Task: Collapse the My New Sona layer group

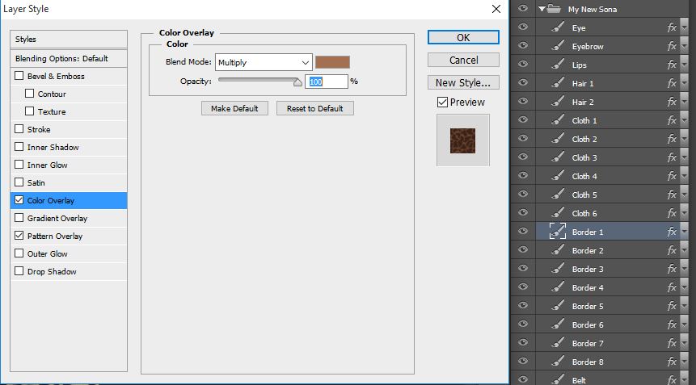Action: point(542,9)
